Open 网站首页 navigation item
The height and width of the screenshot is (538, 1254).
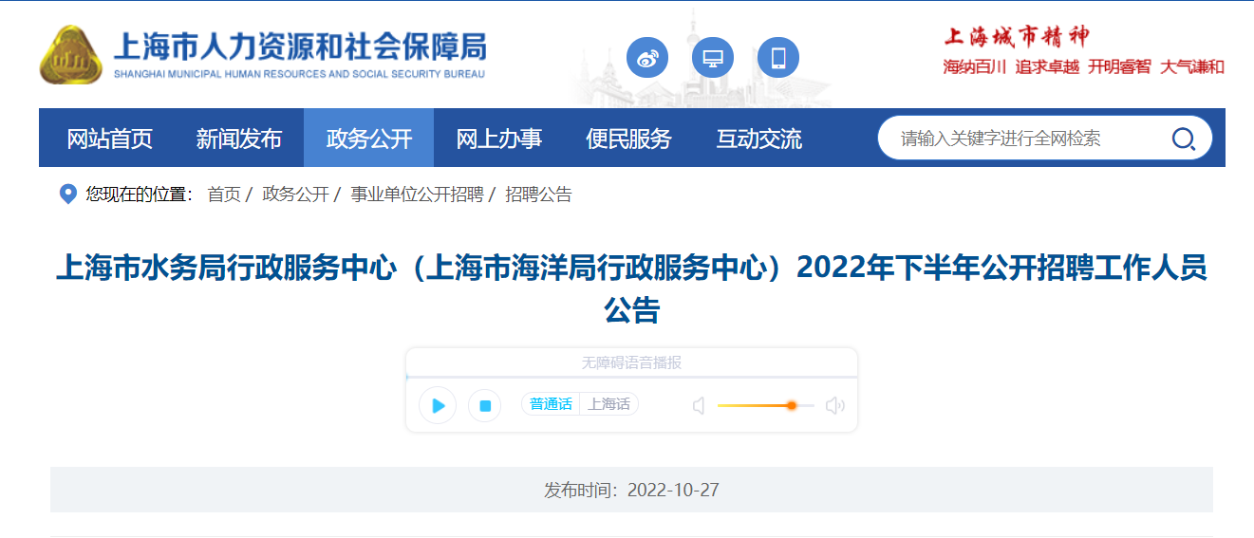pos(109,139)
